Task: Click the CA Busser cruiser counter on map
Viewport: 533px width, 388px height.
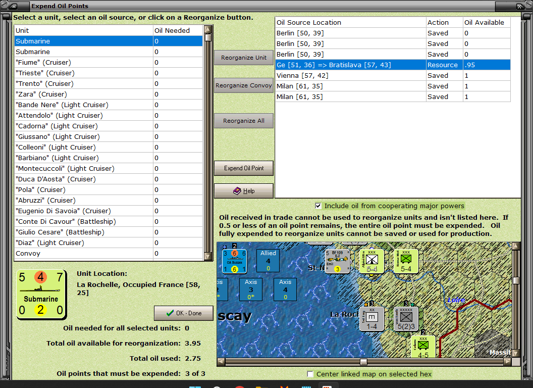Action: 235,261
